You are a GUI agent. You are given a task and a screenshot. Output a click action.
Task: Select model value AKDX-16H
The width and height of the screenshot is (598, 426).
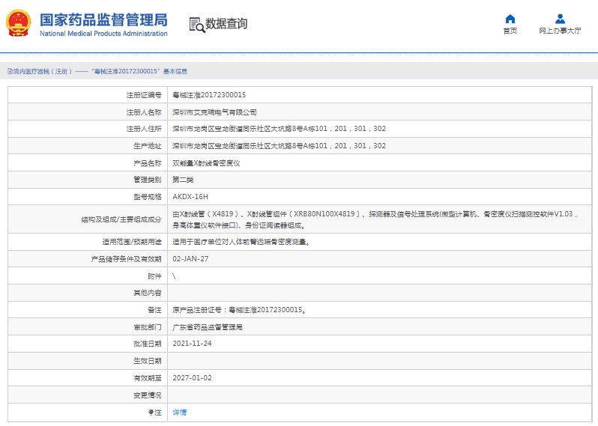[x=190, y=197]
